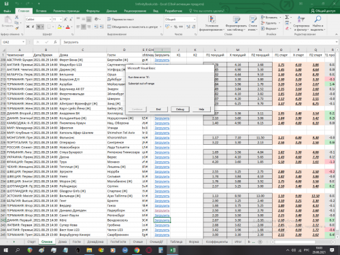Click the text orientation icon

[x=97, y=19]
